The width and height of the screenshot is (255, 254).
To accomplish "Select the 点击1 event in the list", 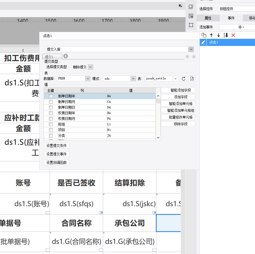I will coord(231,43).
